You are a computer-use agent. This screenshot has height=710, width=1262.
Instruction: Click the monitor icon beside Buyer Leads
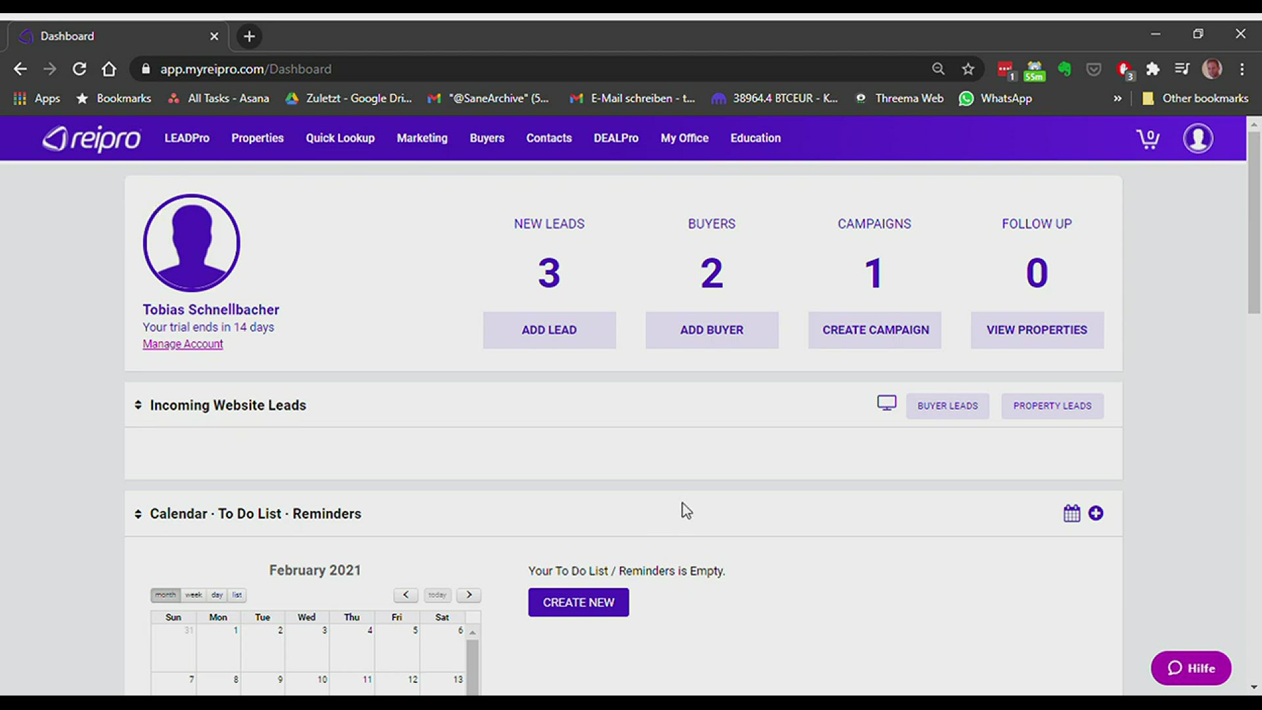pos(886,403)
